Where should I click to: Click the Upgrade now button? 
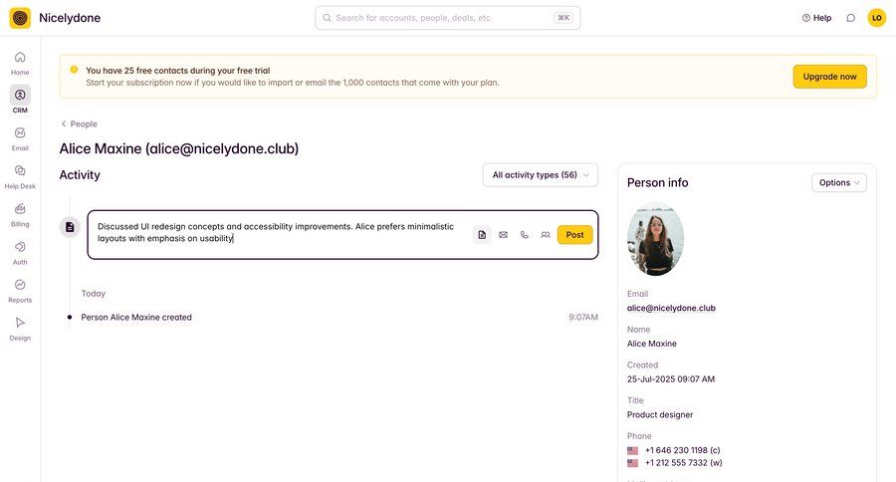pyautogui.click(x=829, y=77)
